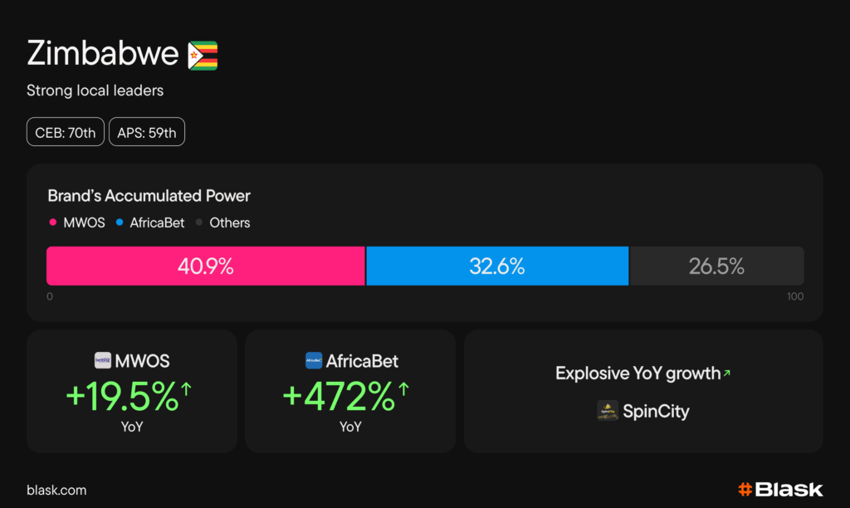This screenshot has width=850, height=508.
Task: Click the blue 32.6% bar segment
Action: (x=496, y=266)
